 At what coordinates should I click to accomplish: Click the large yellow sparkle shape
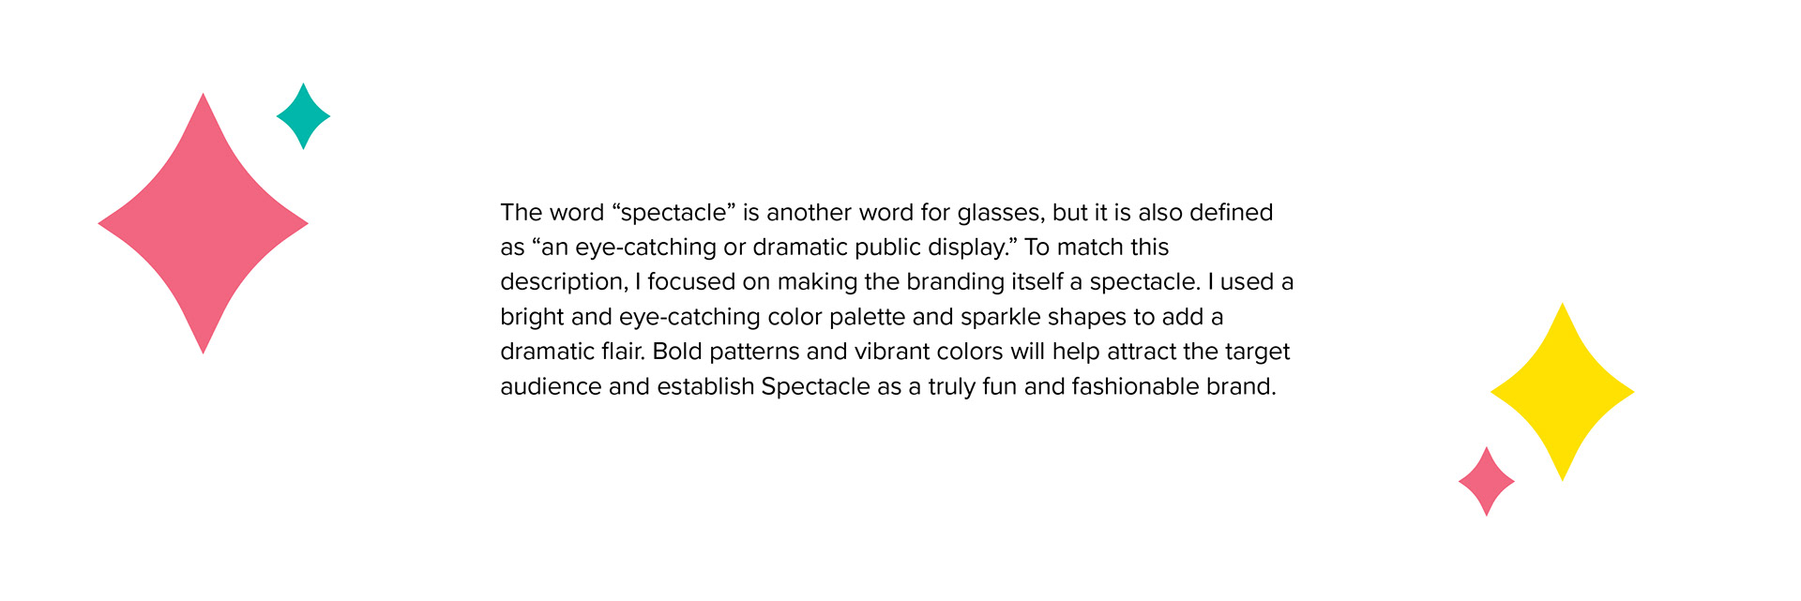tap(1562, 392)
